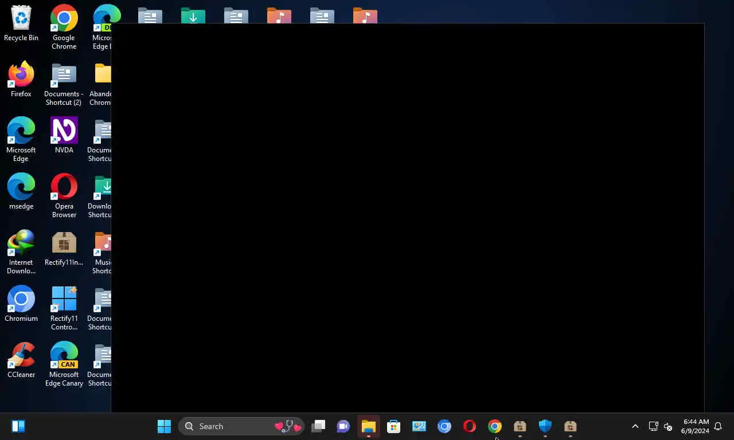The width and height of the screenshot is (734, 440).
Task: Open Microsoft Store from the taskbar
Action: coord(394,426)
